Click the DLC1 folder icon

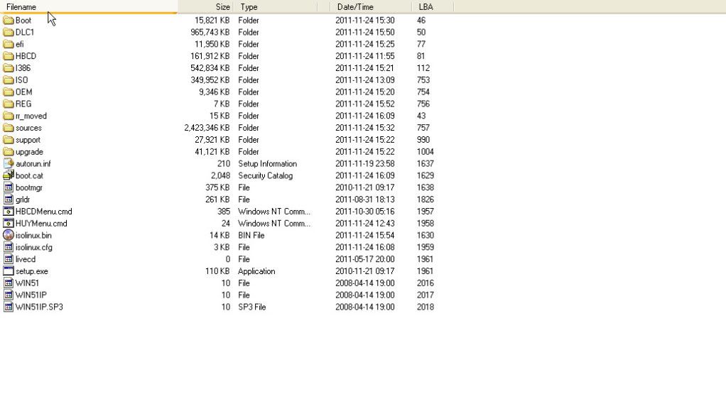tap(9, 33)
